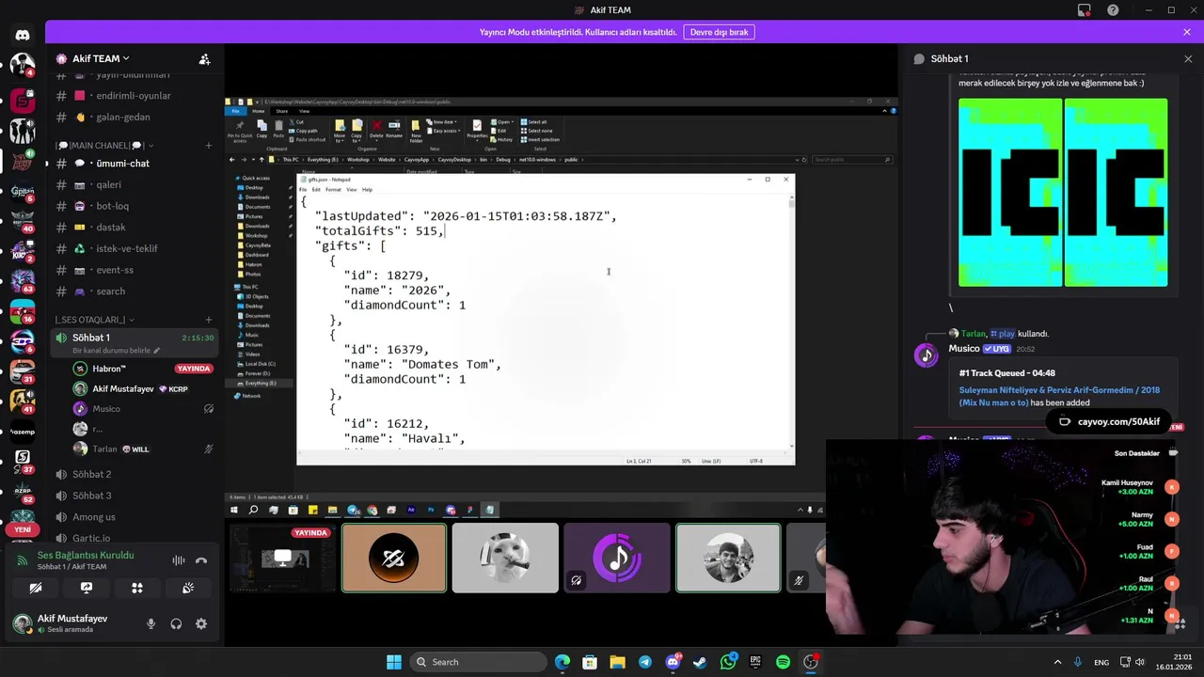Open Telegram from taskbar
1204x677 pixels.
click(x=645, y=662)
